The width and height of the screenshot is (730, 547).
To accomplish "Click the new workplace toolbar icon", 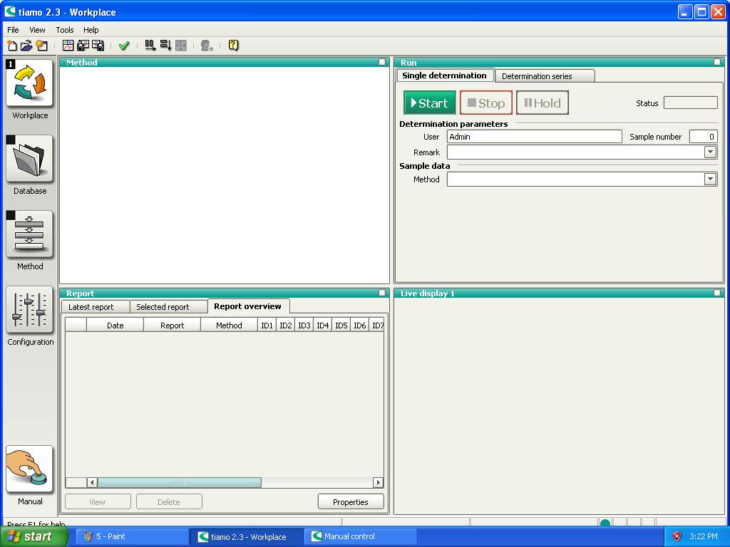I will [x=12, y=46].
